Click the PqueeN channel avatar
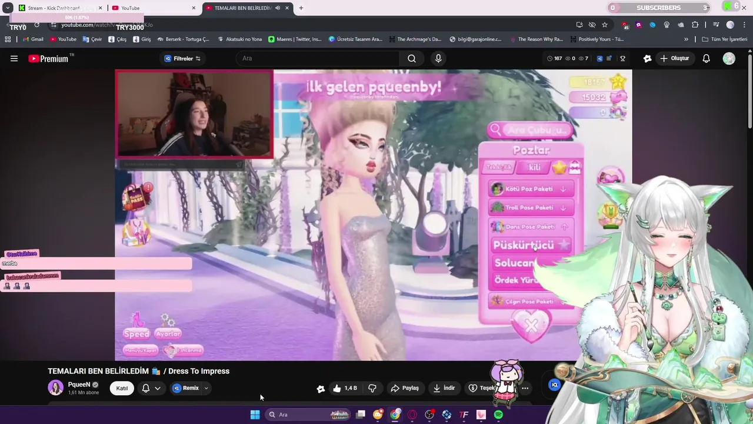This screenshot has height=424, width=753. point(55,387)
